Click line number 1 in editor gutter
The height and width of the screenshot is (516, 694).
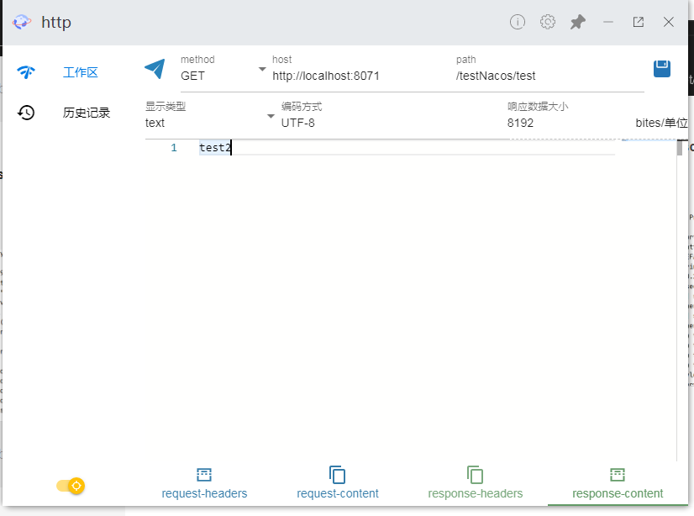[x=174, y=148]
